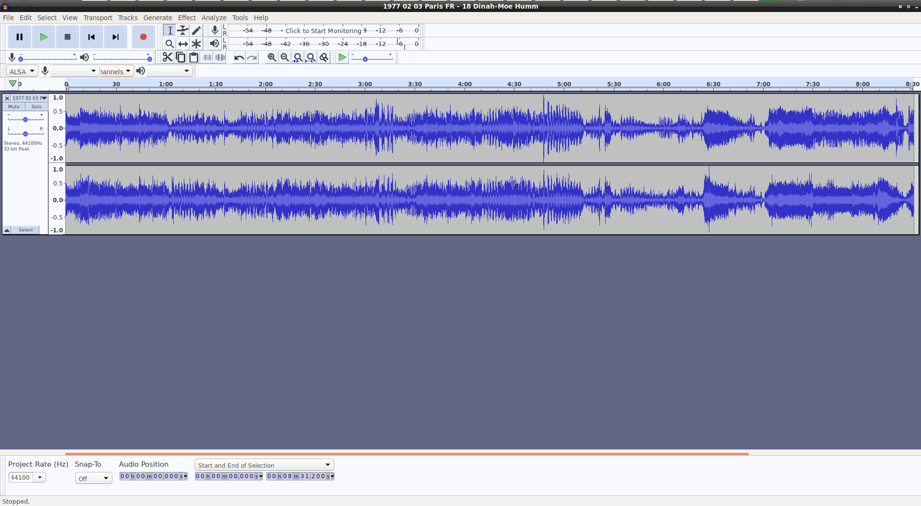Viewport: 921px width, 506px height.
Task: Fit selection to window width
Action: coord(298,57)
